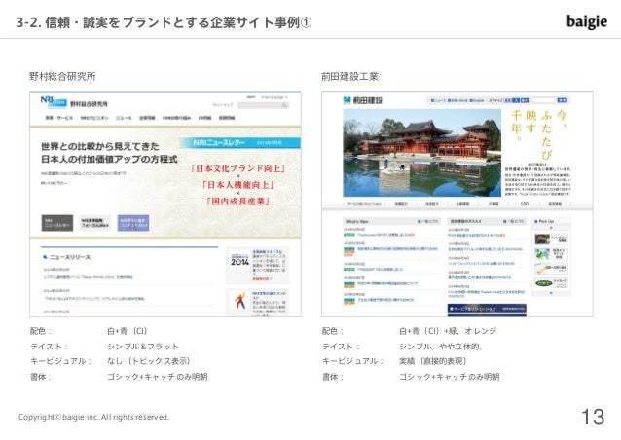621x440 pixels.
Task: Click the Pick Up down arrow on Maeda site
Action: click(x=551, y=293)
